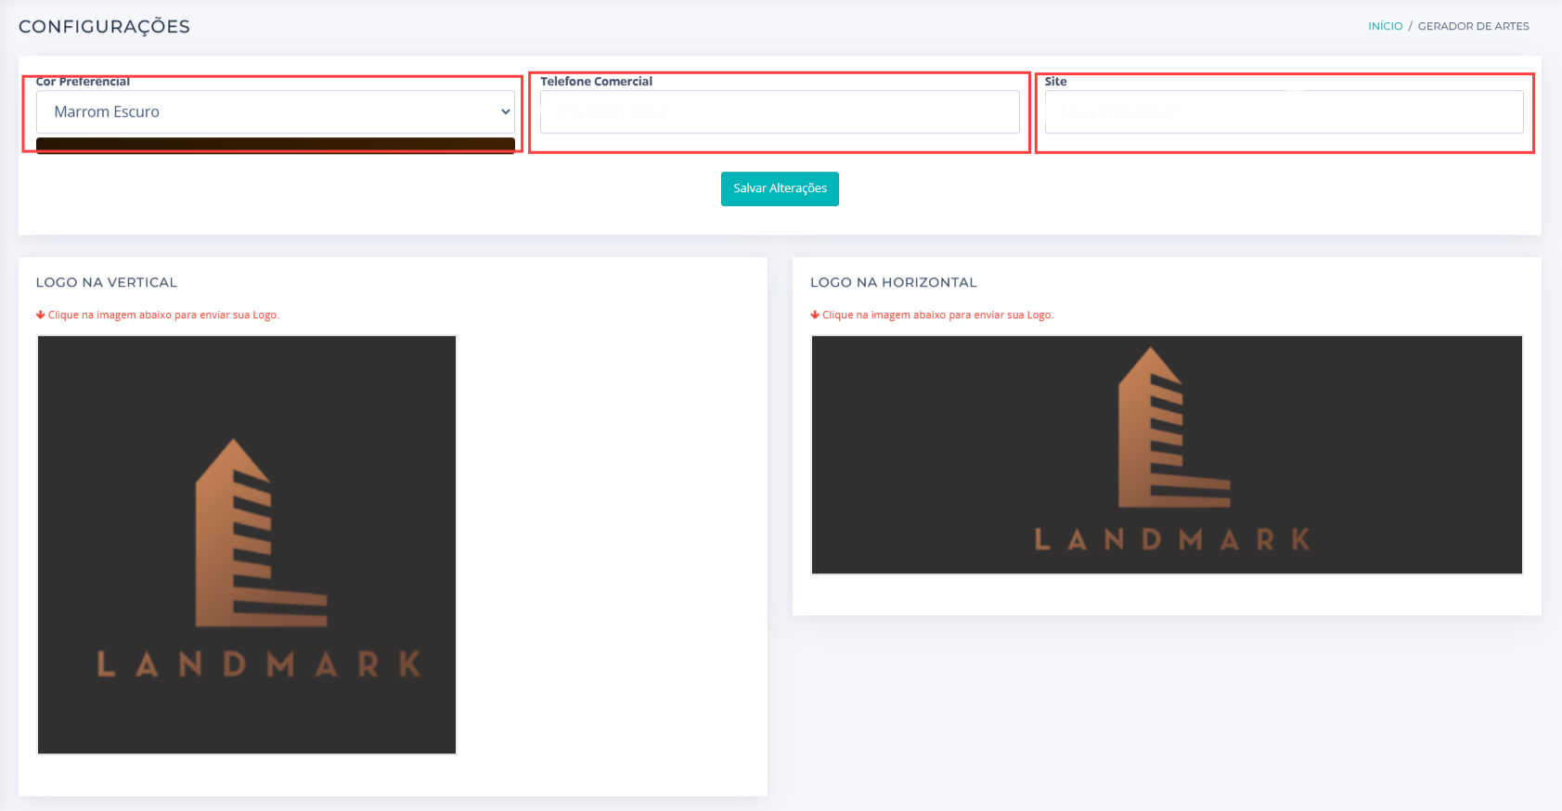Focus the Telefone Comercial input field
Screen dimensions: 1562x811
tap(779, 112)
